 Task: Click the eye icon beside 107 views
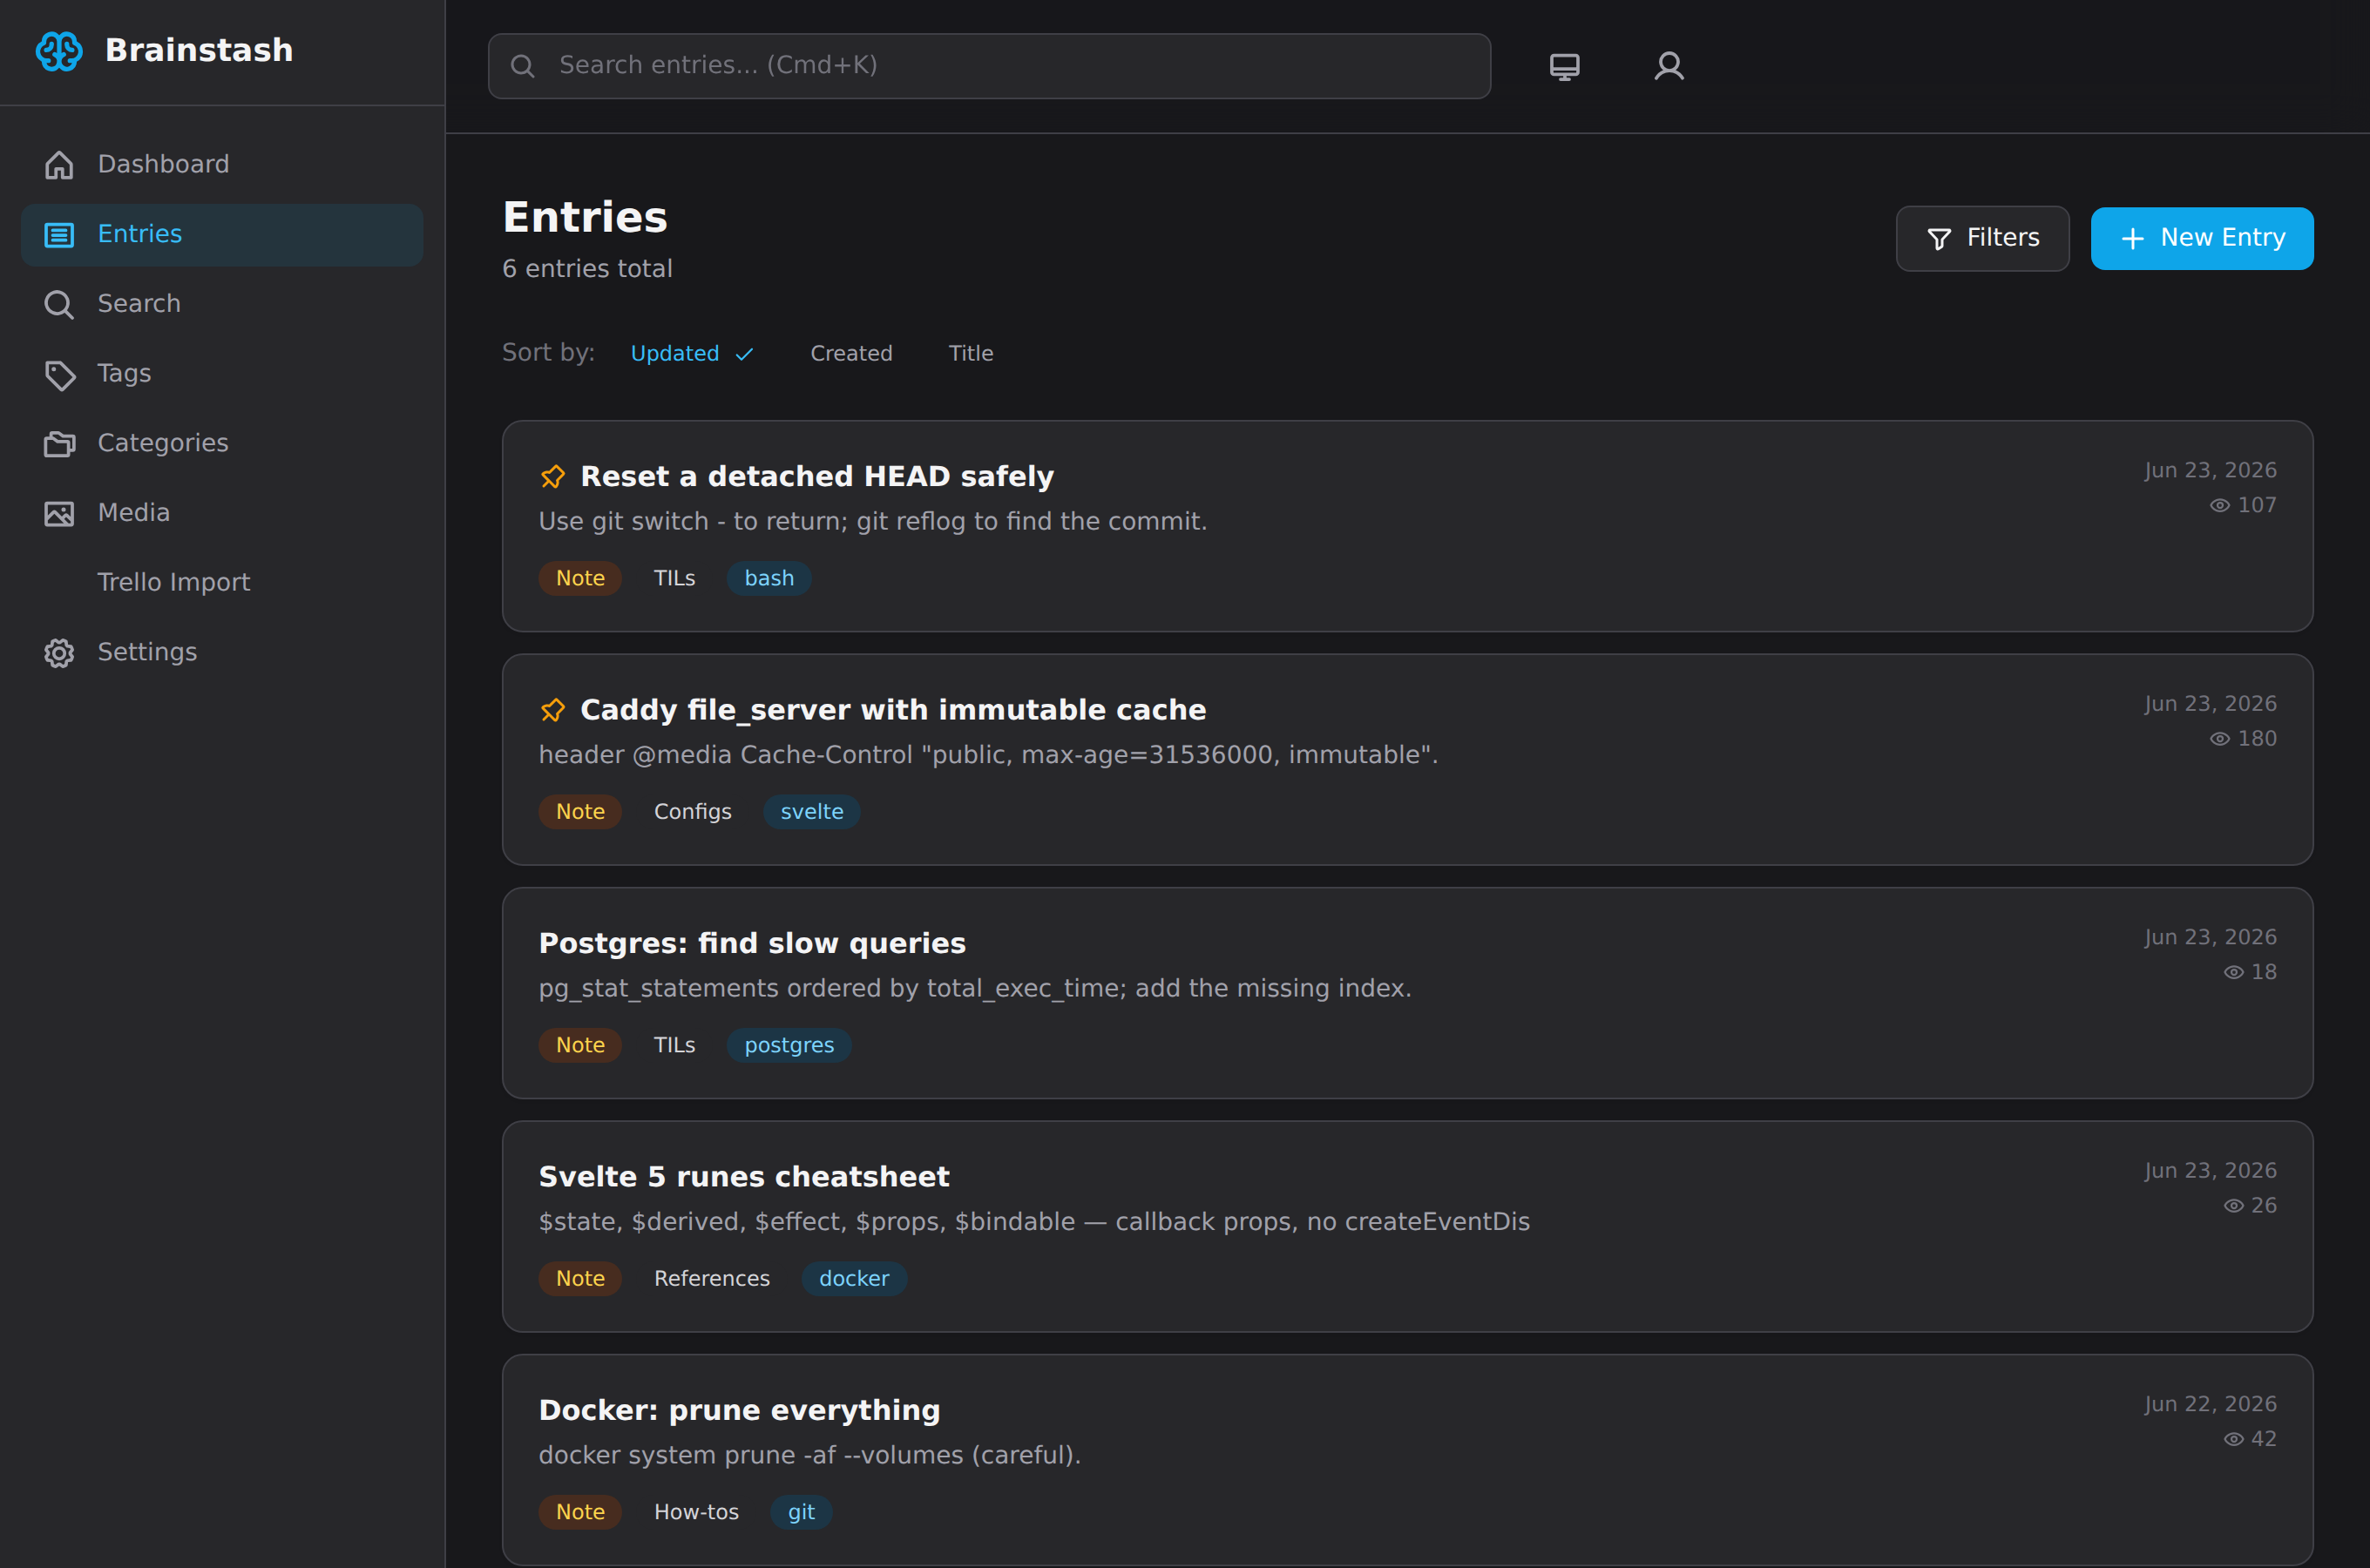coord(2219,506)
